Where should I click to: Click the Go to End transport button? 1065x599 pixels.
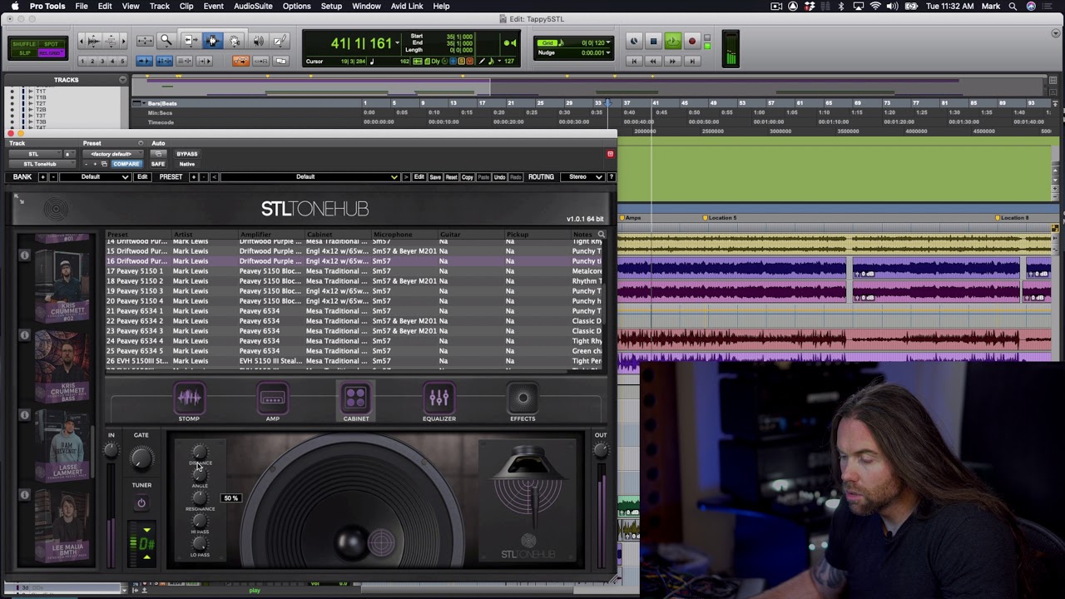click(691, 61)
